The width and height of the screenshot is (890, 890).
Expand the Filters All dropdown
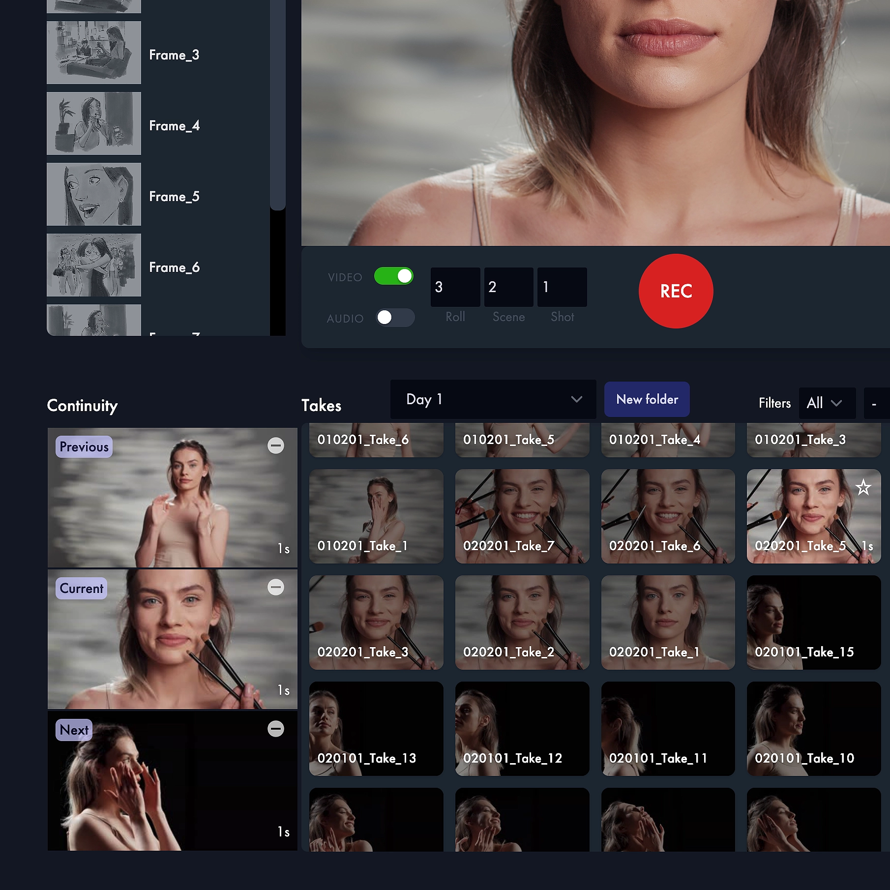coord(826,403)
